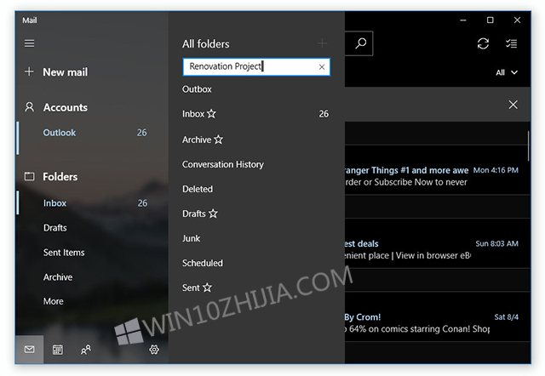Open the All filter dropdown
This screenshot has width=545, height=376.
tap(507, 72)
